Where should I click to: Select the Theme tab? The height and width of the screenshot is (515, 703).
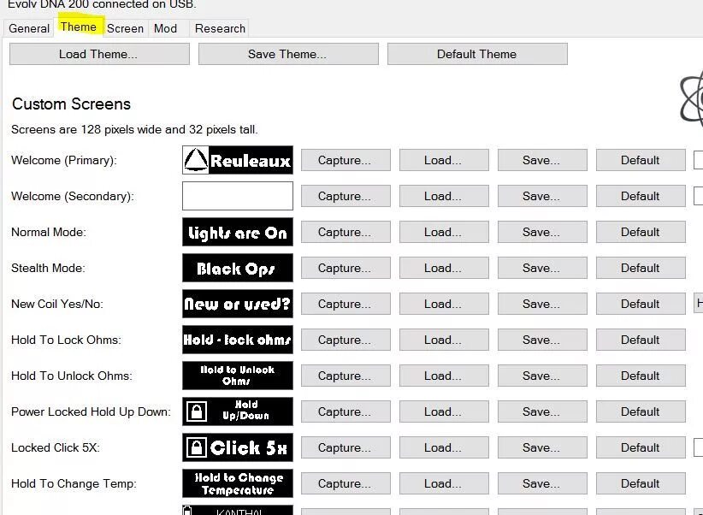(x=79, y=27)
